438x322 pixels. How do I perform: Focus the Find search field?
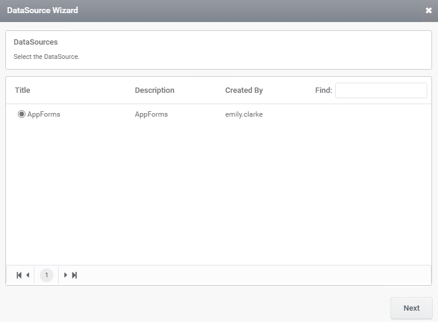coord(381,90)
